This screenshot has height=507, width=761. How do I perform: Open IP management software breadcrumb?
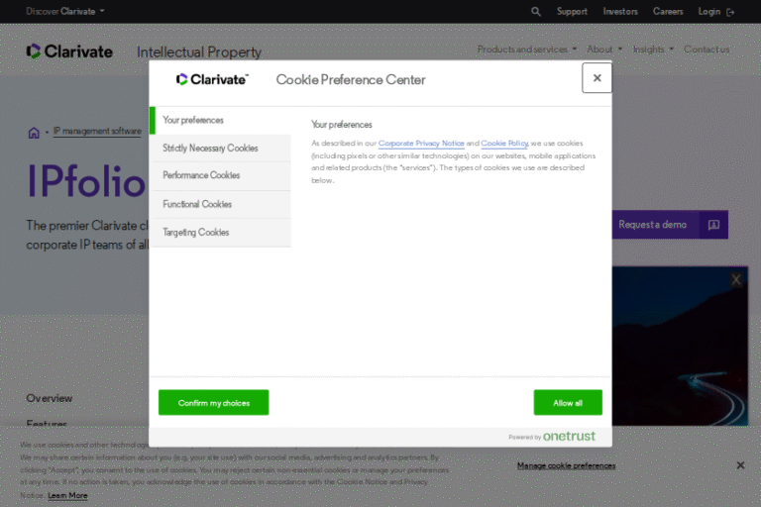[x=97, y=131]
